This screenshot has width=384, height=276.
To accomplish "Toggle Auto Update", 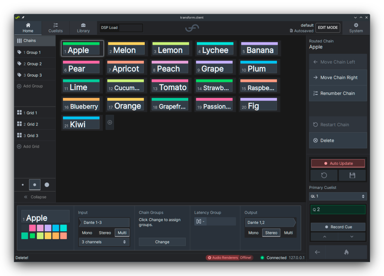I will [x=338, y=163].
